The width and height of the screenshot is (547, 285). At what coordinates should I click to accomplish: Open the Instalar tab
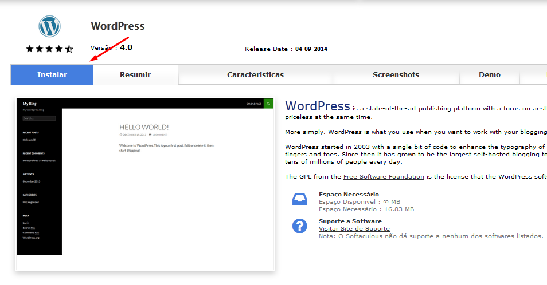[x=52, y=74]
